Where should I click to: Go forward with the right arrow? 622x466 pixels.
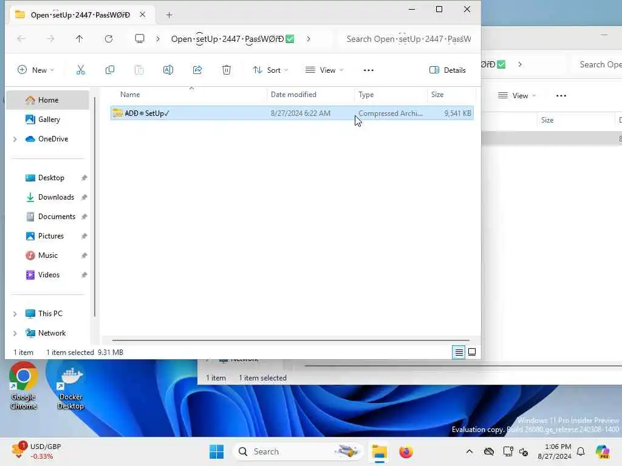pyautogui.click(x=50, y=39)
